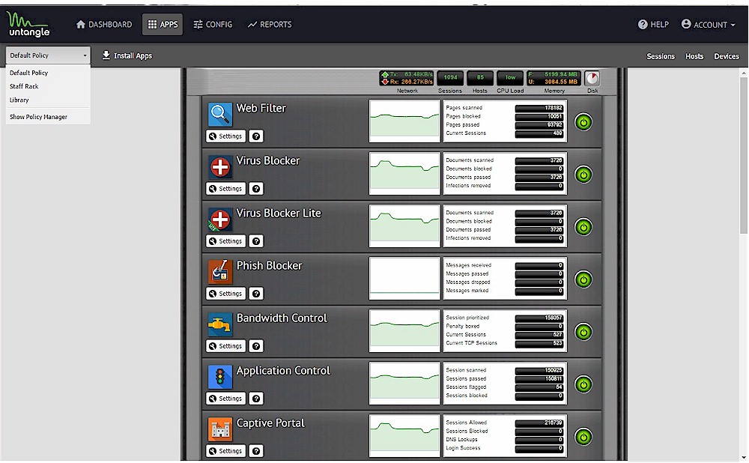Screen dimensions: 749x463
Task: Click the Sessions count 1094 indicator
Action: coord(450,77)
